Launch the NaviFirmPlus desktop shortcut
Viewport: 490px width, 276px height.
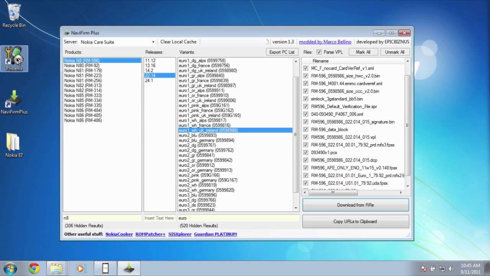tap(14, 102)
